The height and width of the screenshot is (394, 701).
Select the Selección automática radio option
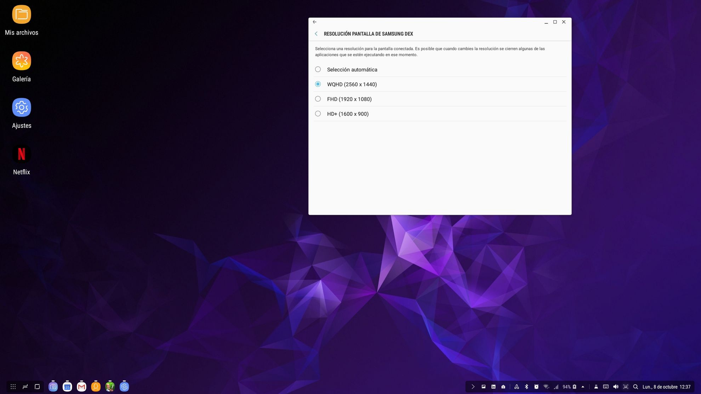click(x=440, y=69)
